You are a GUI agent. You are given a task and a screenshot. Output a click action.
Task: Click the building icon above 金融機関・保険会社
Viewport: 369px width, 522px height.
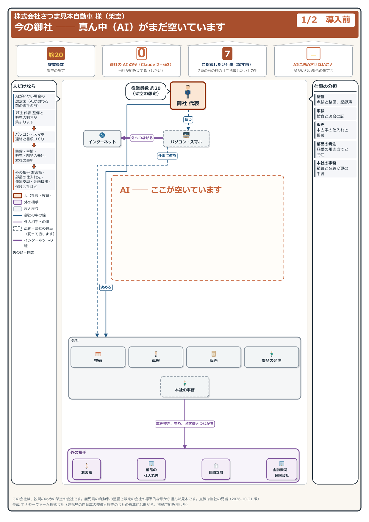(282, 464)
